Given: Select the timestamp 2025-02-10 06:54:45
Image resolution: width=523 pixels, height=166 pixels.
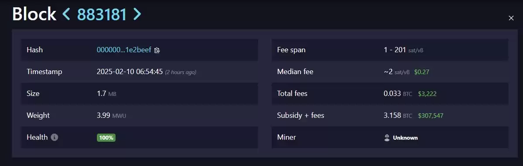Looking at the screenshot, I should (130, 71).
